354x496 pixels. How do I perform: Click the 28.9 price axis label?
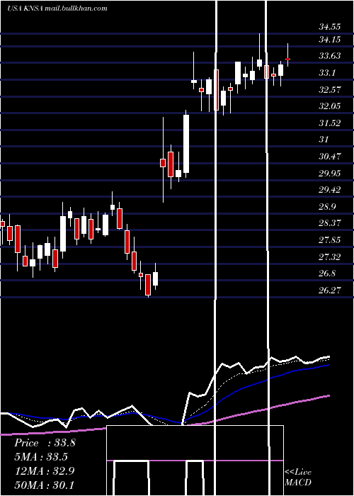[327, 207]
